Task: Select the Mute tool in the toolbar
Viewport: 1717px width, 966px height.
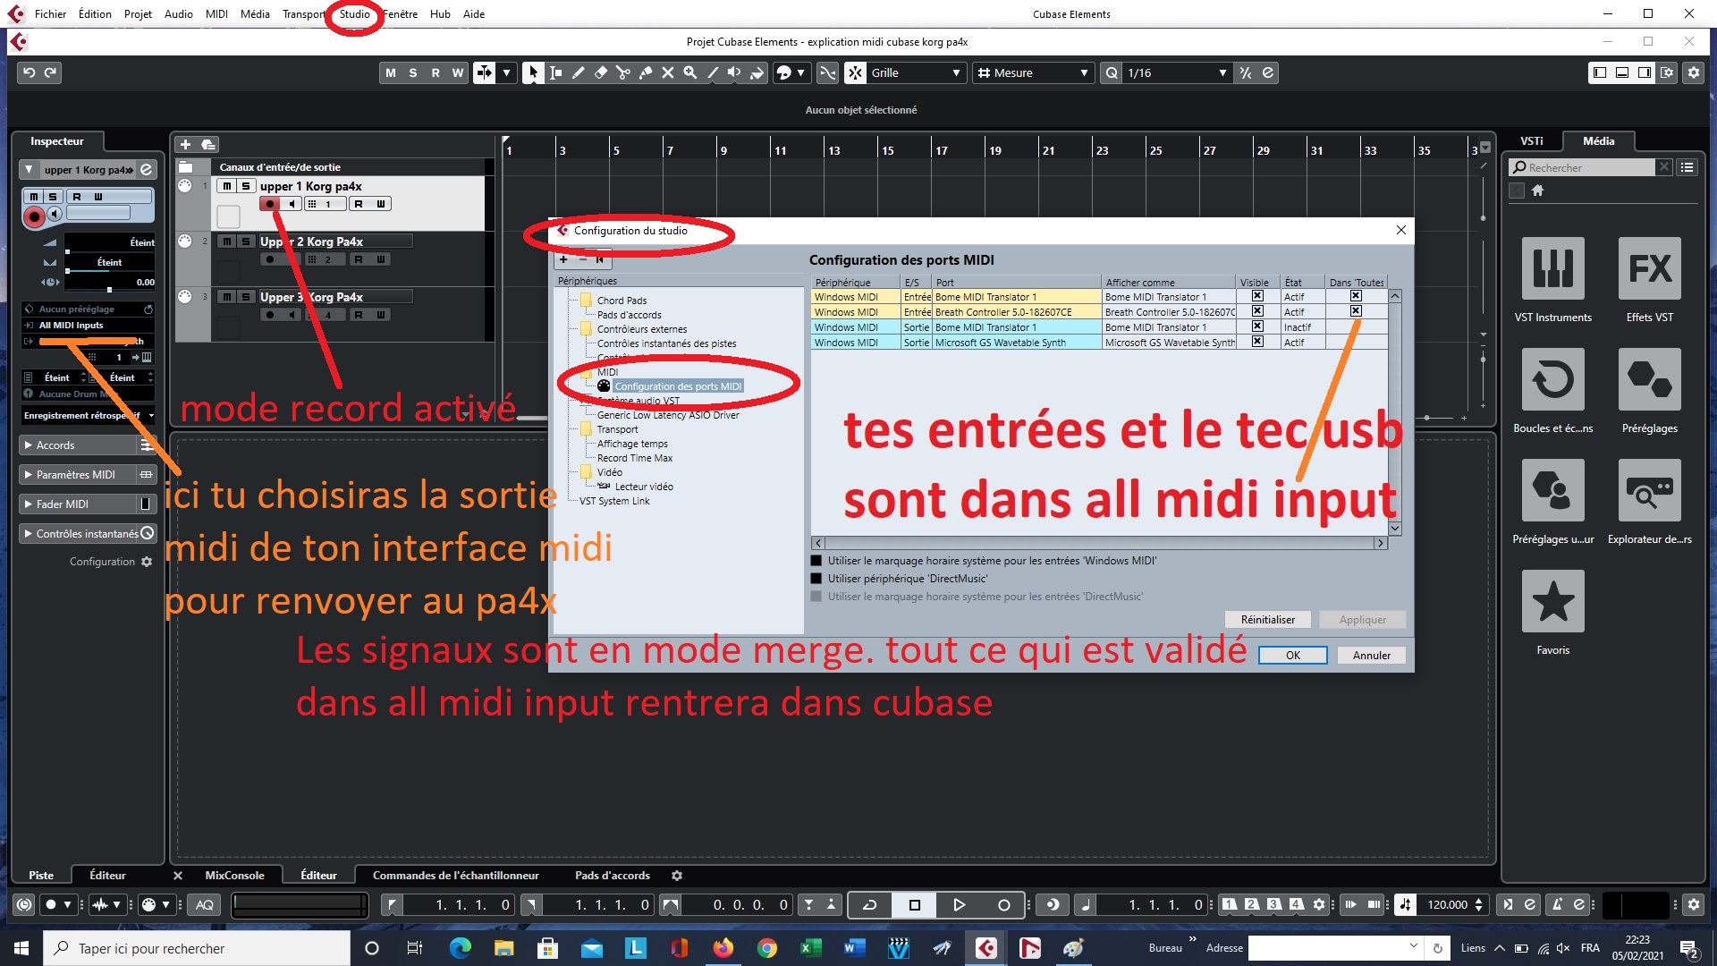Action: tap(667, 72)
